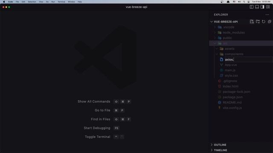
Task: Open the Selection menu
Action: 32,2
